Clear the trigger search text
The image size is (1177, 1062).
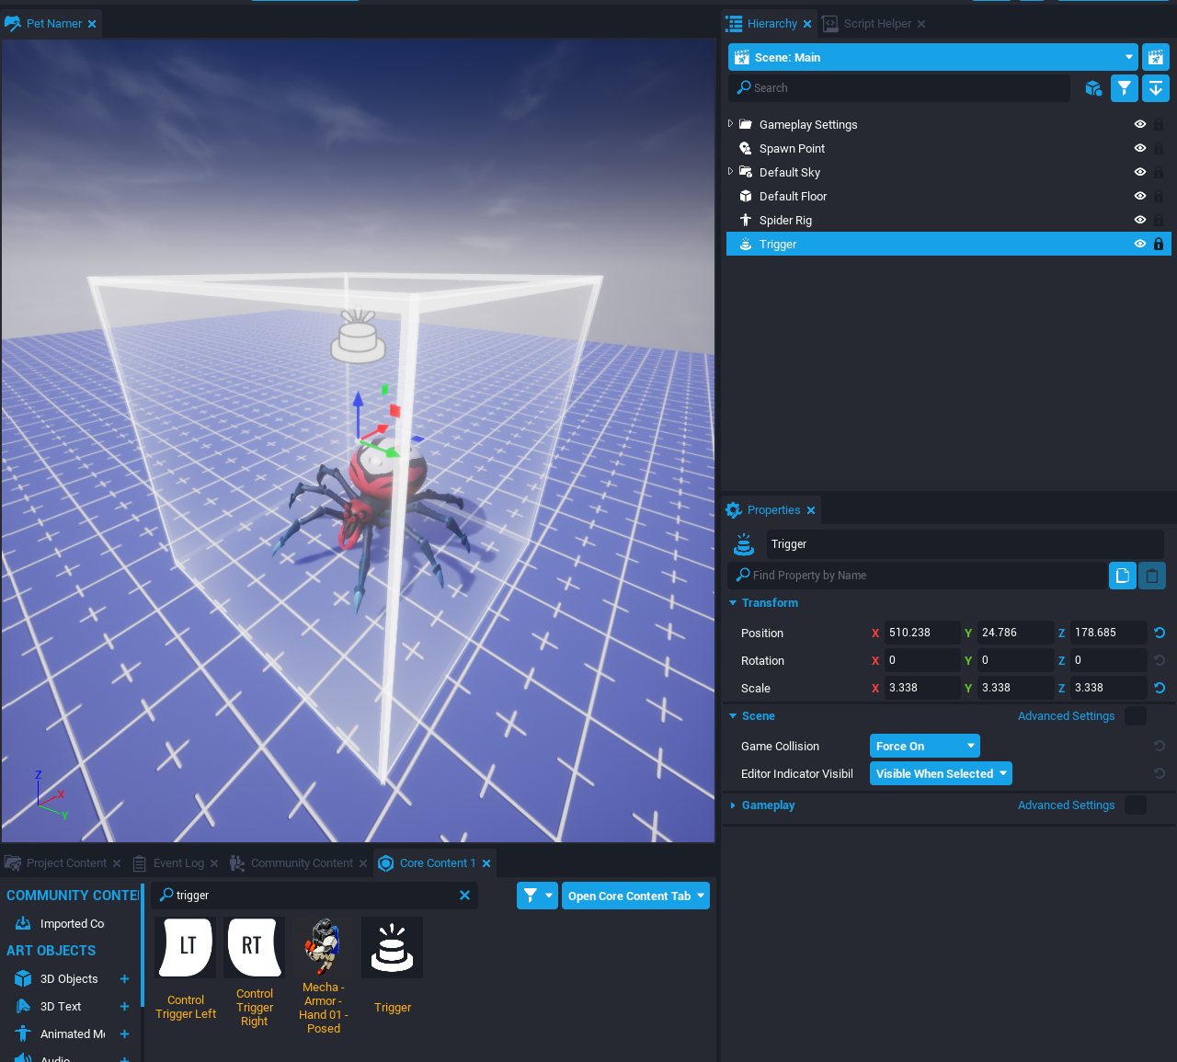[464, 896]
